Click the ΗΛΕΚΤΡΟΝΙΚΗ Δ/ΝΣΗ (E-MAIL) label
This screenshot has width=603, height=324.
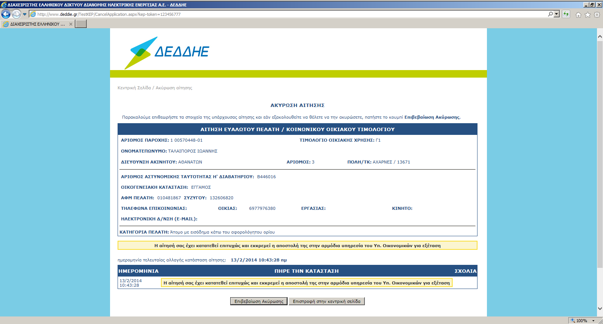pyautogui.click(x=159, y=219)
